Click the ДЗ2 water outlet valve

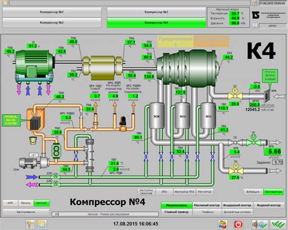(56, 184)
